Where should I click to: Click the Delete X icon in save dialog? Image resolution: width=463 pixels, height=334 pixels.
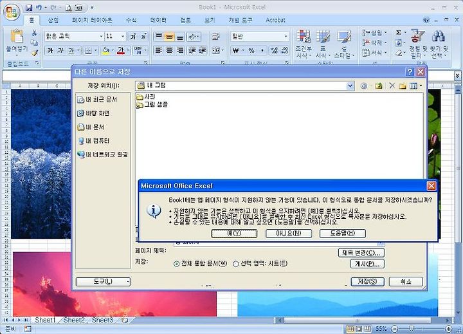392,86
